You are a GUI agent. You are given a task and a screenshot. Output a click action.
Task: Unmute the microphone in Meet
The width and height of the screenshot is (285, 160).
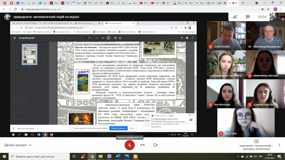pyautogui.click(x=129, y=145)
